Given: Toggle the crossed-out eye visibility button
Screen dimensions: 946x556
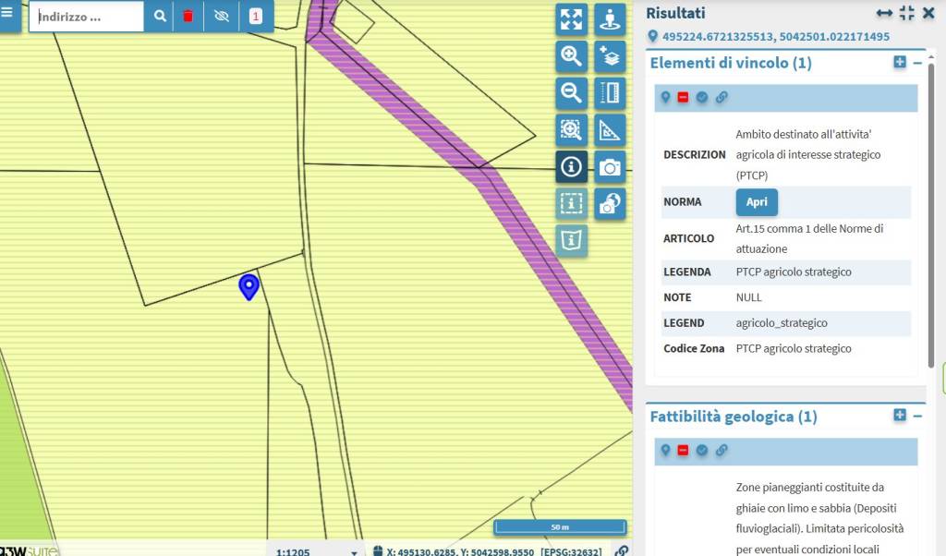Looking at the screenshot, I should [221, 17].
